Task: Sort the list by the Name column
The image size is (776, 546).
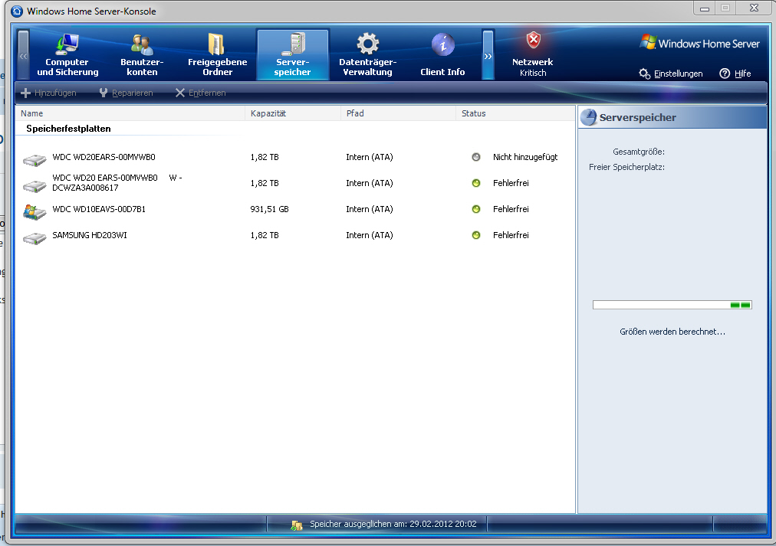Action: click(x=130, y=113)
